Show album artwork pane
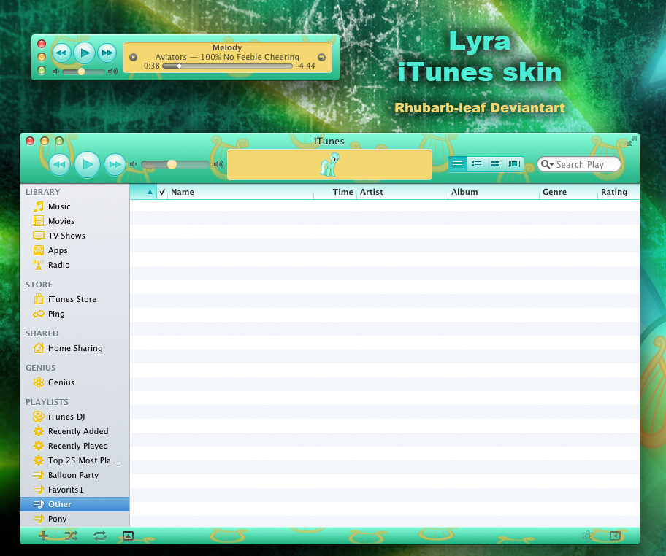The height and width of the screenshot is (556, 666). pos(129,536)
